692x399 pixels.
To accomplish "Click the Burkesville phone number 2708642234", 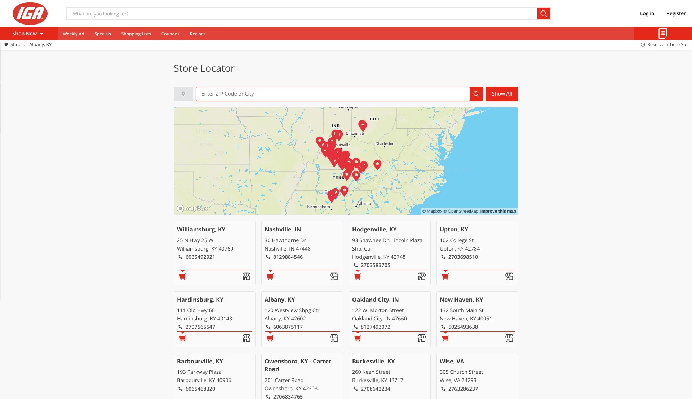I will (x=375, y=389).
